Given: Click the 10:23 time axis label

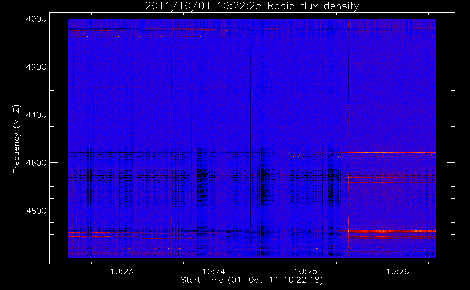Looking at the screenshot, I should tap(122, 271).
